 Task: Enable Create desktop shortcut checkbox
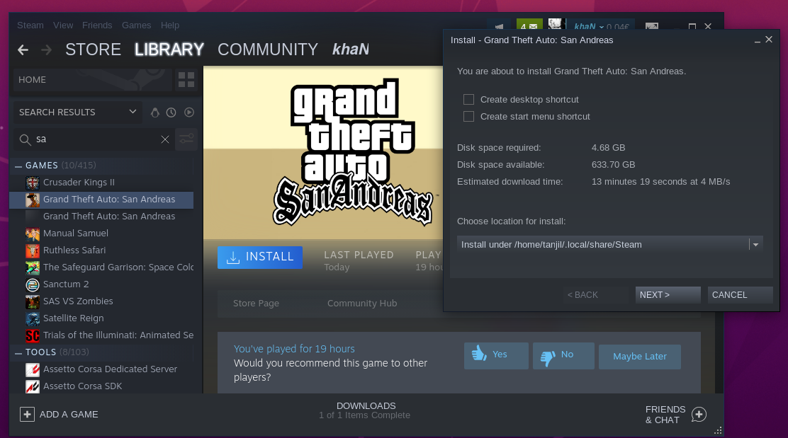468,99
